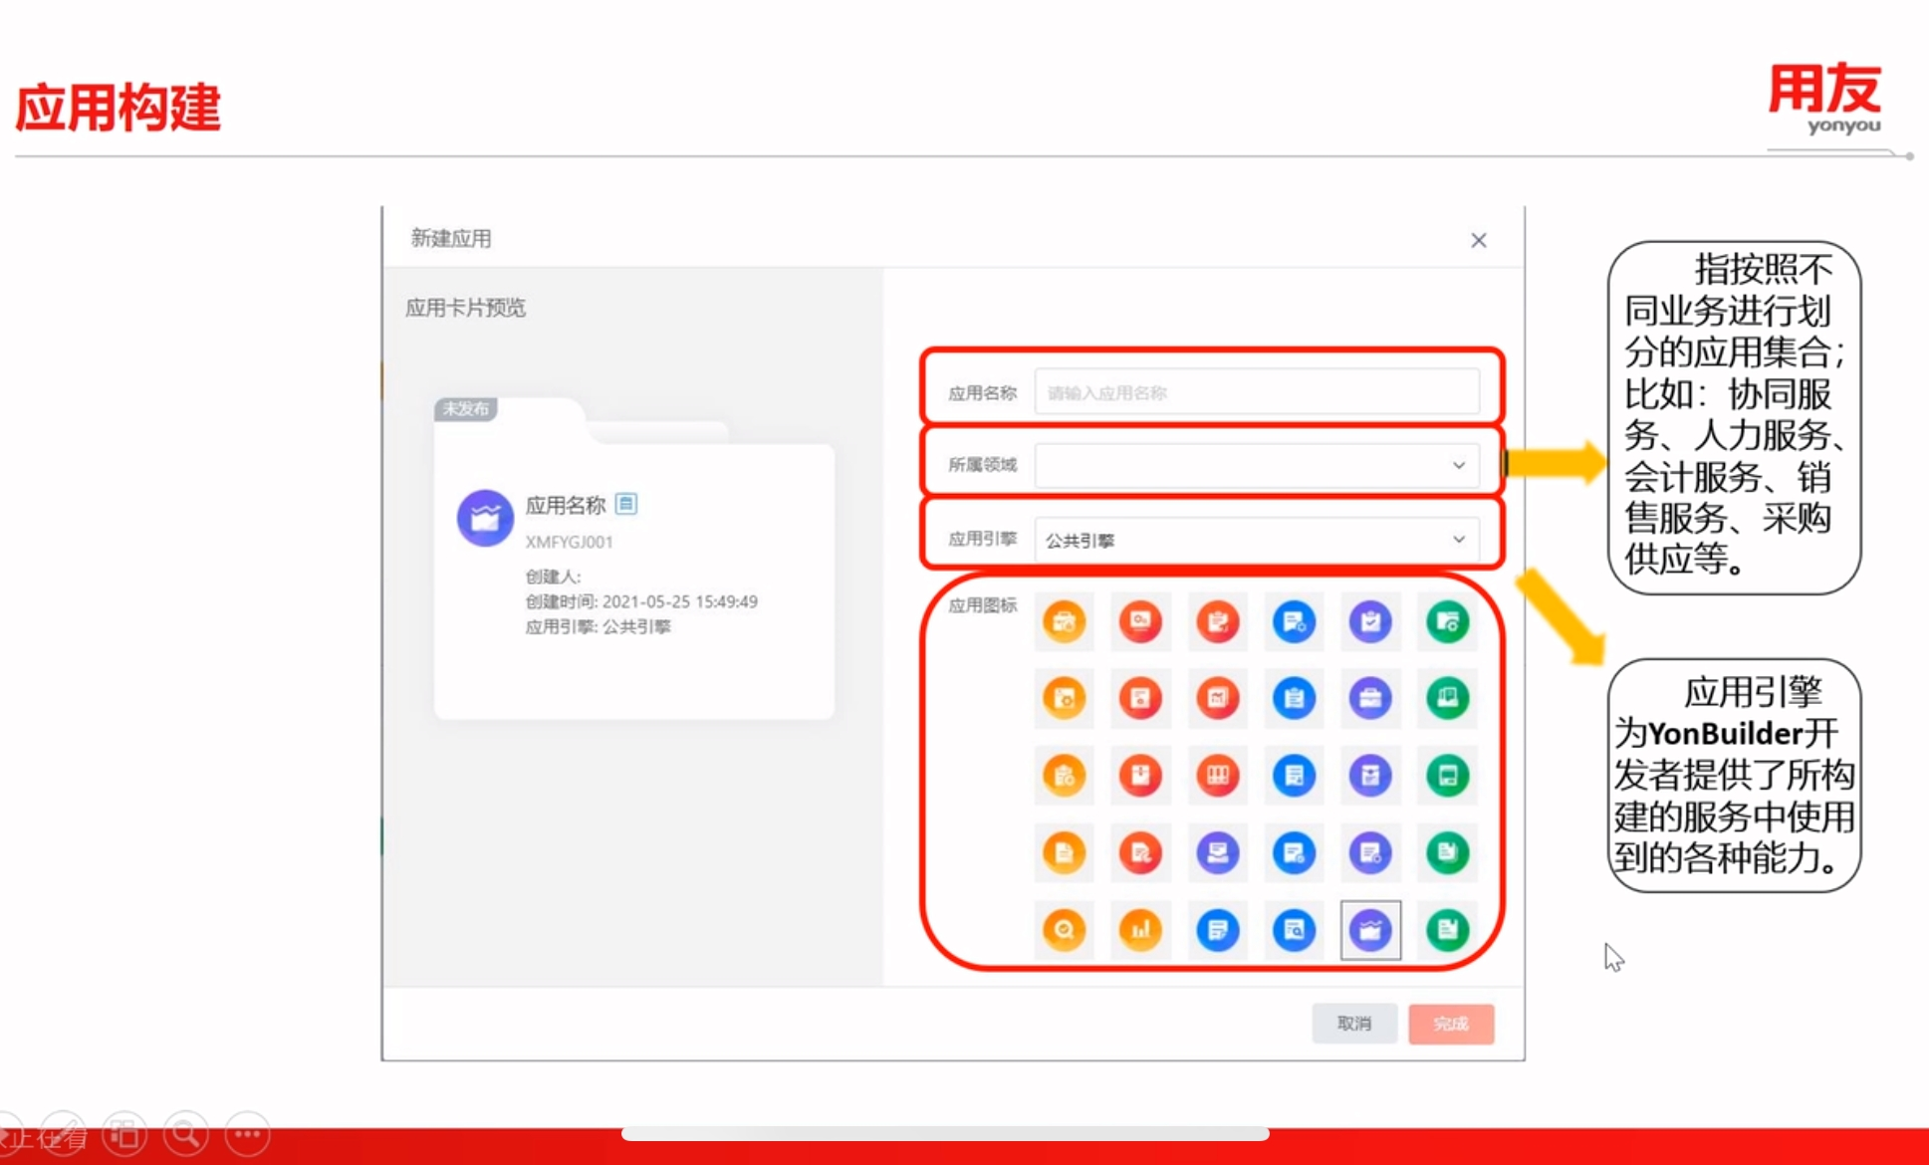The image size is (1929, 1165).
Task: Choose the blue document-search app icon
Action: pyautogui.click(x=1295, y=930)
